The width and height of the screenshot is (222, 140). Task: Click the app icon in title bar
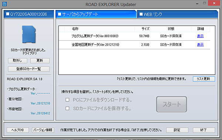4,4
